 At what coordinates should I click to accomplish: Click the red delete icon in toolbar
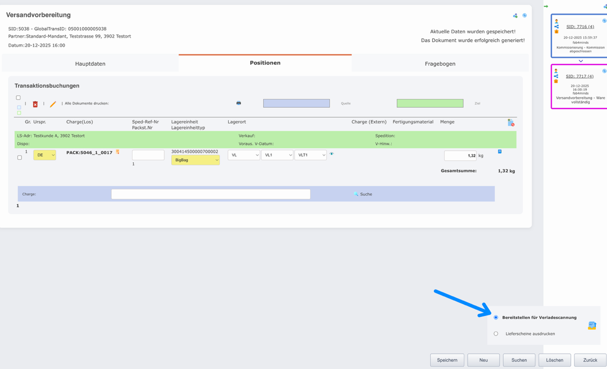pos(35,104)
